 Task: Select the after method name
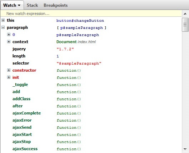point(18,106)
